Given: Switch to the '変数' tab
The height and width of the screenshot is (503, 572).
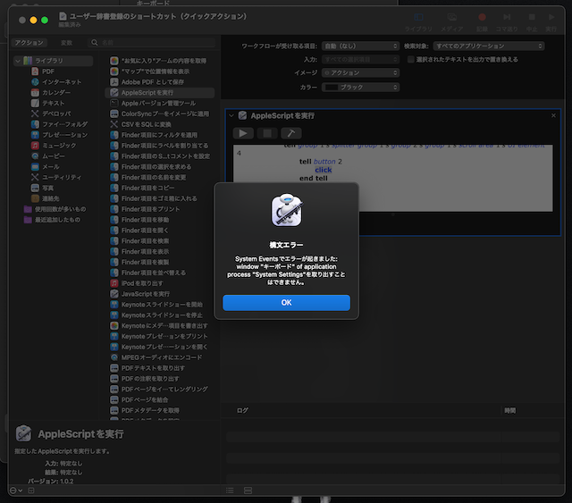Looking at the screenshot, I should coord(66,42).
